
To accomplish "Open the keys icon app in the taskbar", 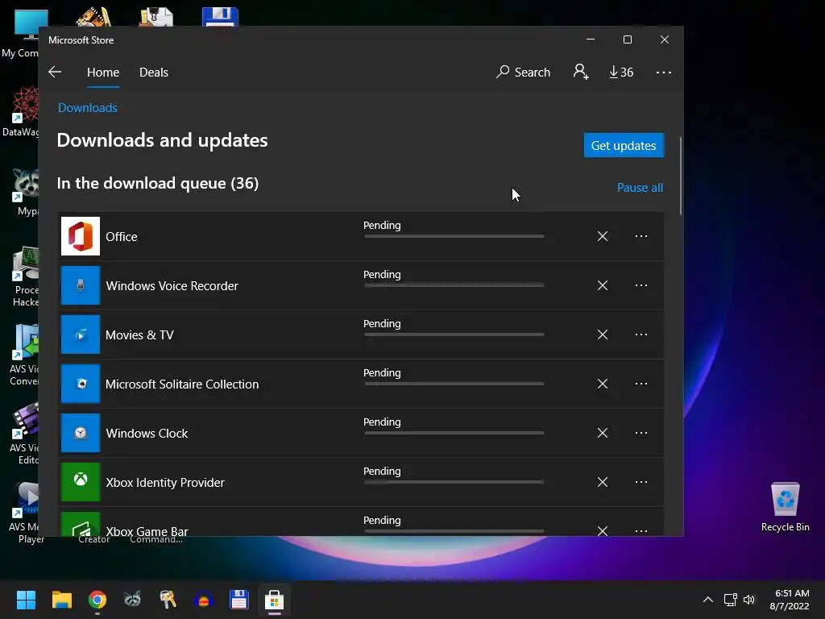I will coord(168,600).
